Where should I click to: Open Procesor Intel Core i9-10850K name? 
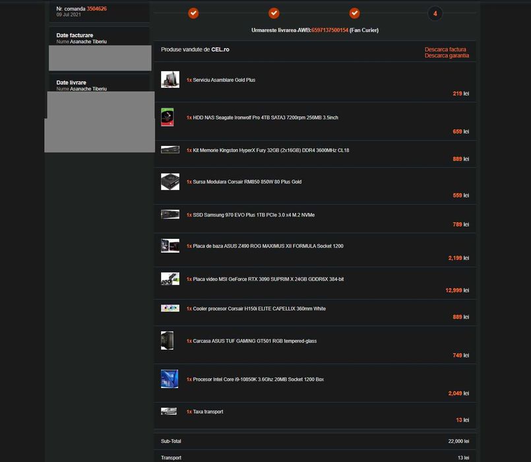pos(258,379)
